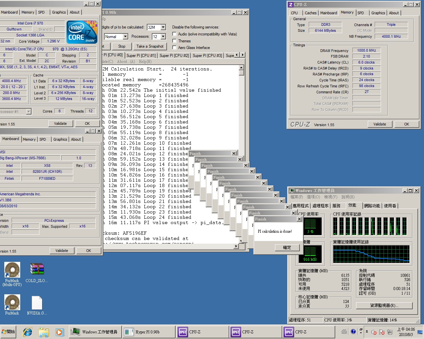The width and height of the screenshot is (424, 339).
Task: Click DRAM Frequency value 1000.0 MHz
Action: click(x=366, y=50)
